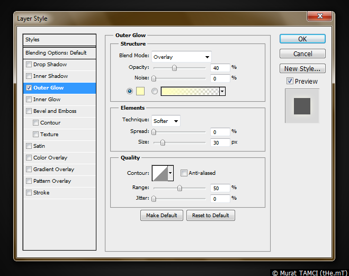
Task: Enable the Drop Shadow checkbox
Action: (x=29, y=65)
